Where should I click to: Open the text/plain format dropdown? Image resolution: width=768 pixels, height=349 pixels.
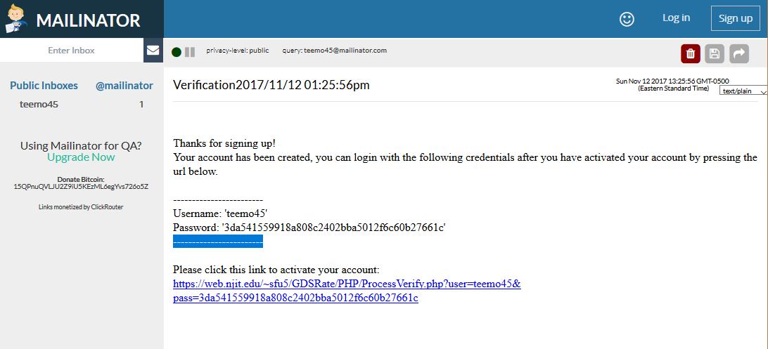pos(743,91)
